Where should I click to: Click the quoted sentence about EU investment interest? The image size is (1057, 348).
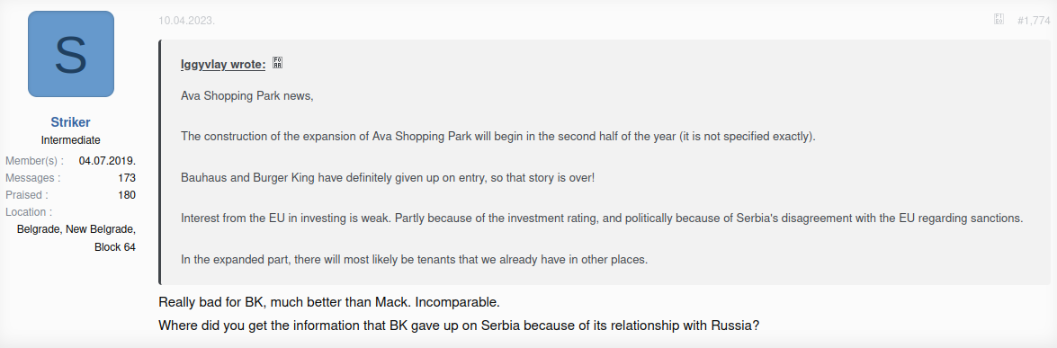click(602, 219)
